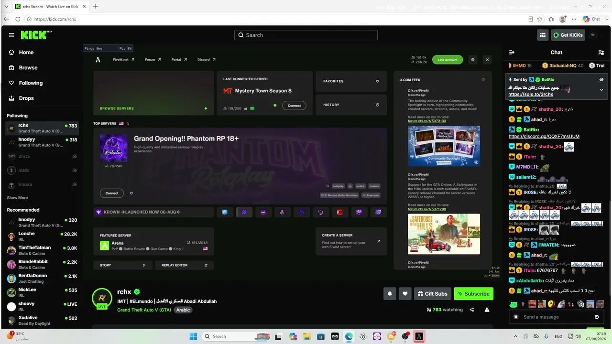
Task: Report the stream with the warning icon
Action: pos(487,310)
